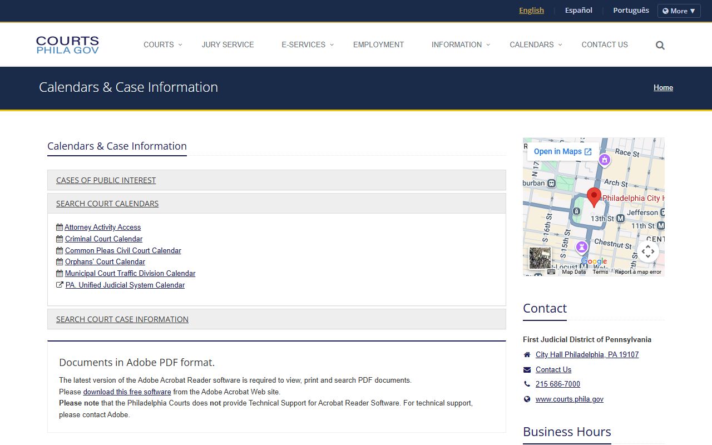Click Report a map error link
712x445 pixels.
(638, 272)
